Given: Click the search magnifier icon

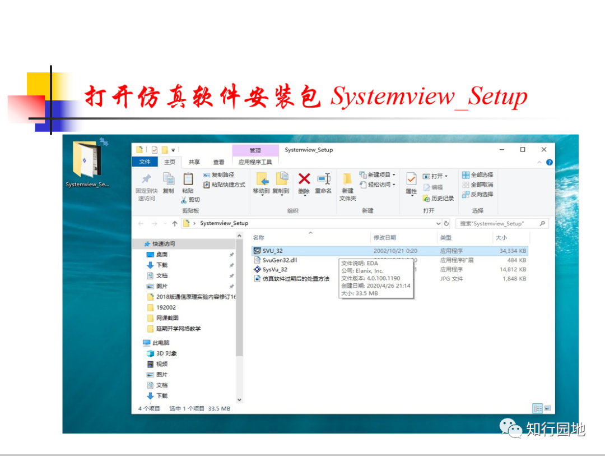Looking at the screenshot, I should (x=542, y=223).
